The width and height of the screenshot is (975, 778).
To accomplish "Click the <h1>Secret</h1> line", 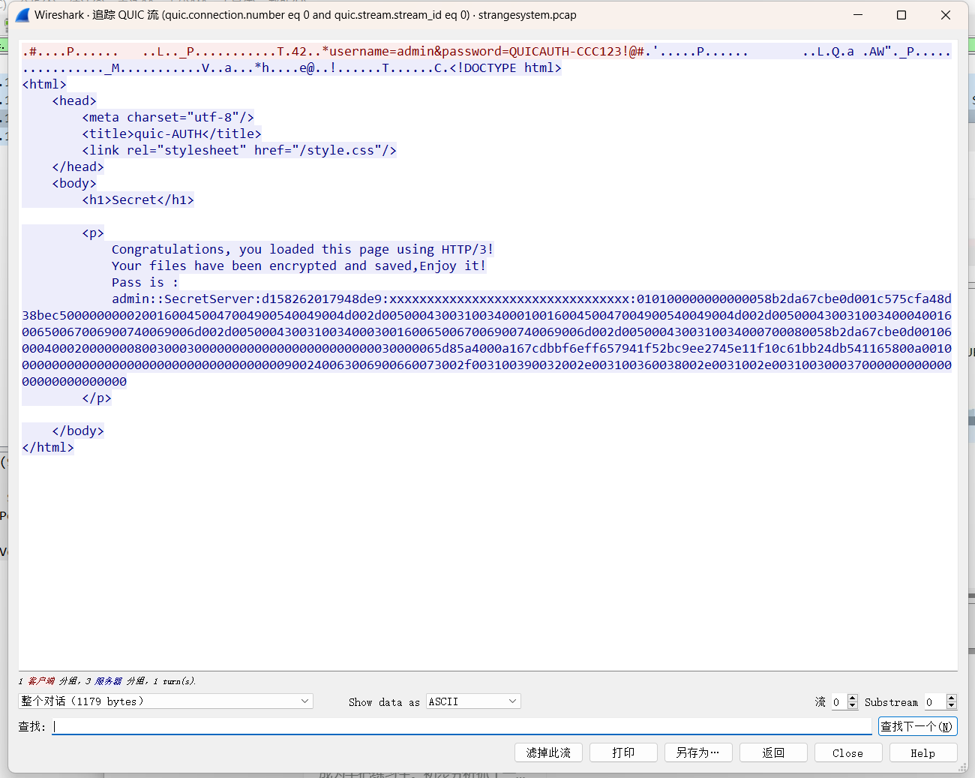I will (138, 200).
